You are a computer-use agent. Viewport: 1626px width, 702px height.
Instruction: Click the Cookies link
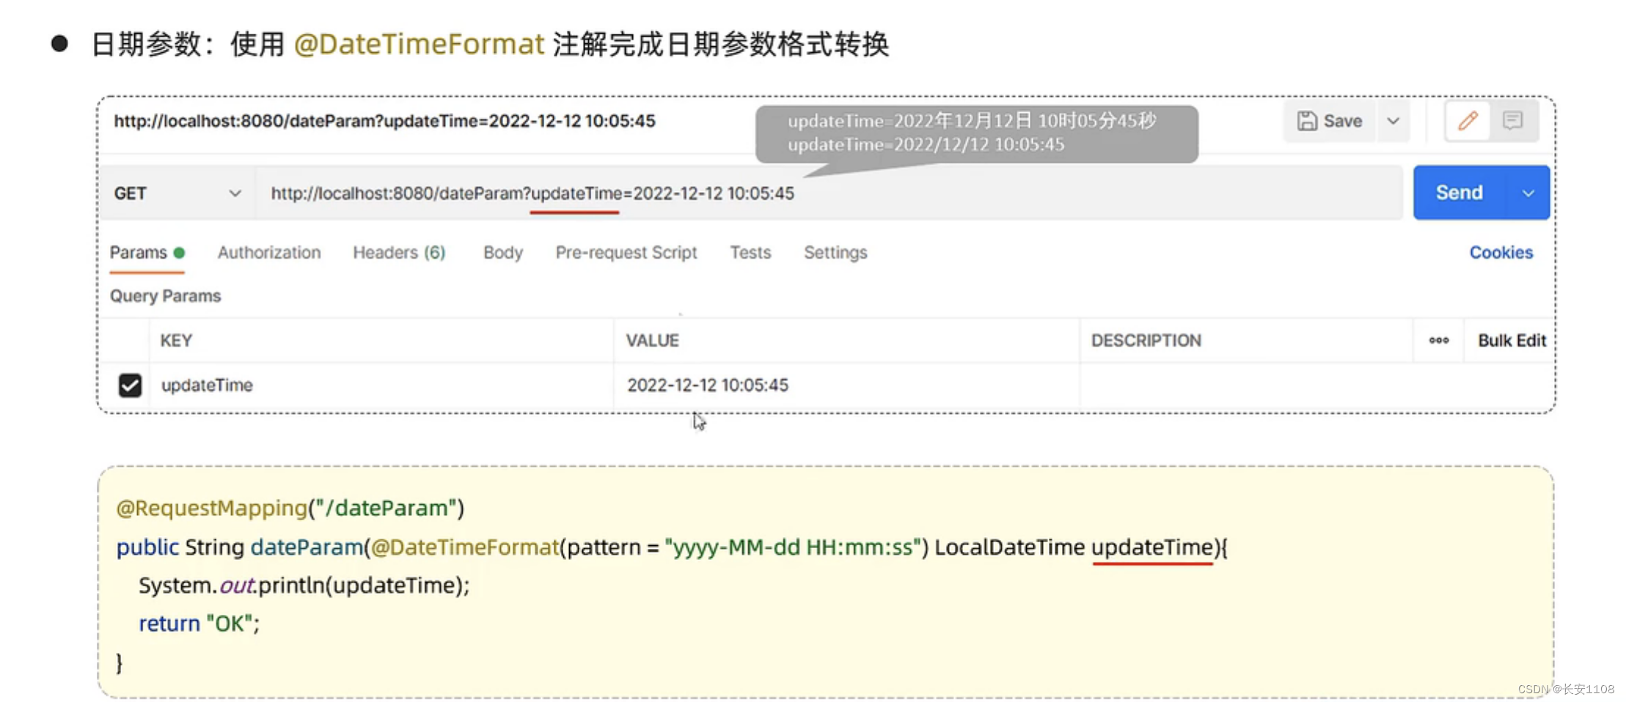tap(1501, 253)
